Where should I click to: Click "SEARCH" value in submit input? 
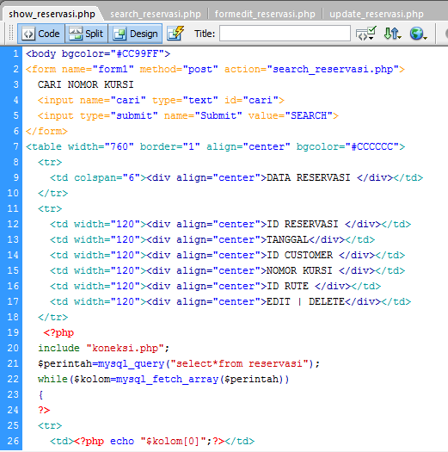[x=309, y=115]
